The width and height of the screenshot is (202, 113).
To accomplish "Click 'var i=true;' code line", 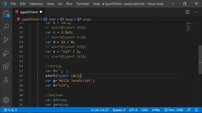I will pyautogui.click(x=56, y=100).
